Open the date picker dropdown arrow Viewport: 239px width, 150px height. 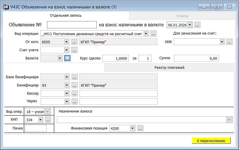tap(190, 25)
